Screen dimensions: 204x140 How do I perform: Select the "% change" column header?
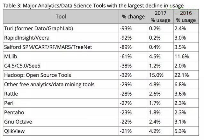coord(133,17)
